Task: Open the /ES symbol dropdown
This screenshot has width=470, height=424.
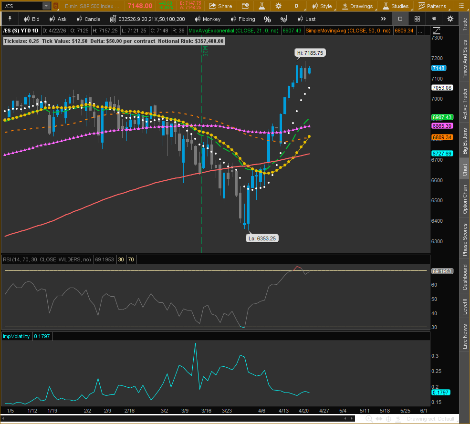Action: click(x=45, y=6)
